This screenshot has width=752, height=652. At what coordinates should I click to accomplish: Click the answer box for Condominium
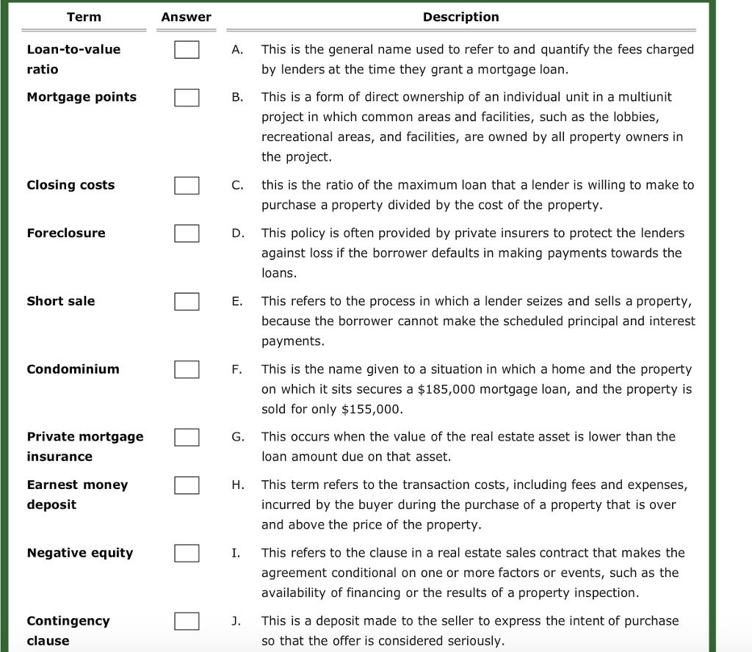187,369
